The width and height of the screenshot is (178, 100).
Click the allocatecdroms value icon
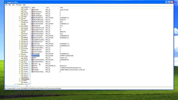tap(32, 12)
